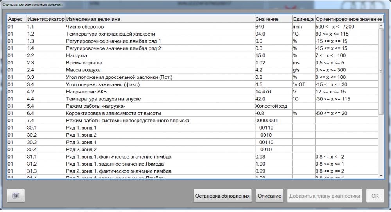Image resolution: width=391 pixels, height=212 pixels.
Task: Click identifier 7.4 cell
Action: [x=46, y=120]
